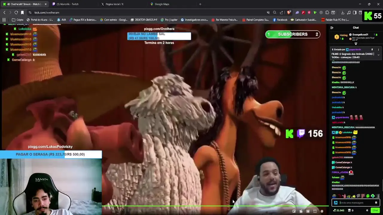
Task: Open a new browser tab
Action: [x=200, y=4]
